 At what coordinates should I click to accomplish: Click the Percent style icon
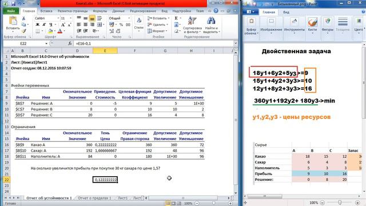(x=121, y=25)
